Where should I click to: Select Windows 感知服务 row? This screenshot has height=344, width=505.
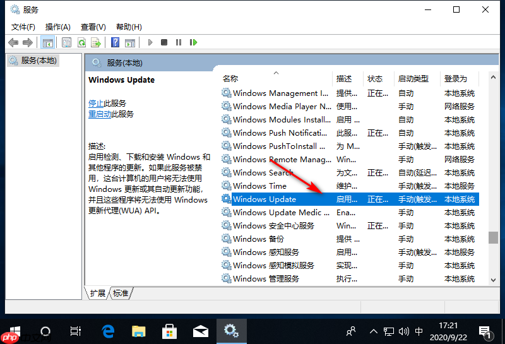tap(350, 252)
